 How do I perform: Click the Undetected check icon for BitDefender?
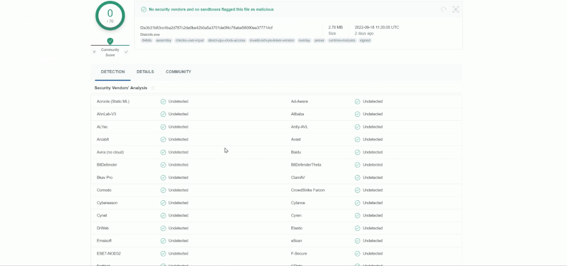[163, 165]
